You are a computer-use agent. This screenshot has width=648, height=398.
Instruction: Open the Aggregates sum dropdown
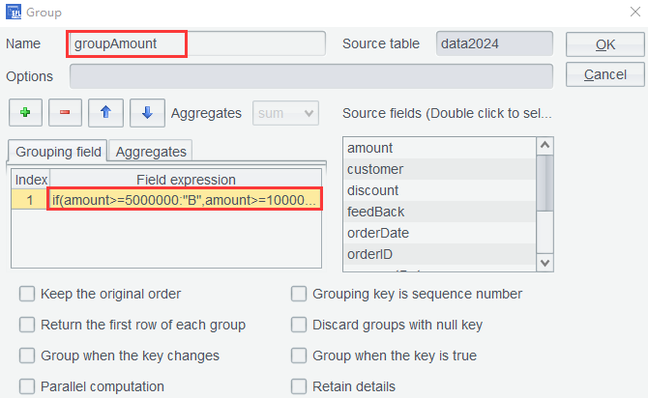coord(285,113)
